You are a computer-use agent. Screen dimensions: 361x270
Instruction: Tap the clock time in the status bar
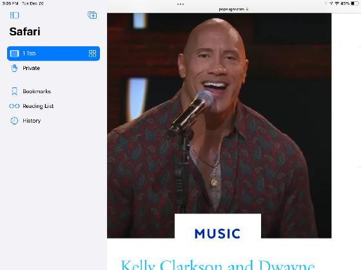10,3
